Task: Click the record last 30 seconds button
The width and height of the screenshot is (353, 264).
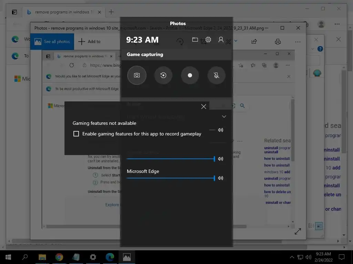Action: (163, 75)
